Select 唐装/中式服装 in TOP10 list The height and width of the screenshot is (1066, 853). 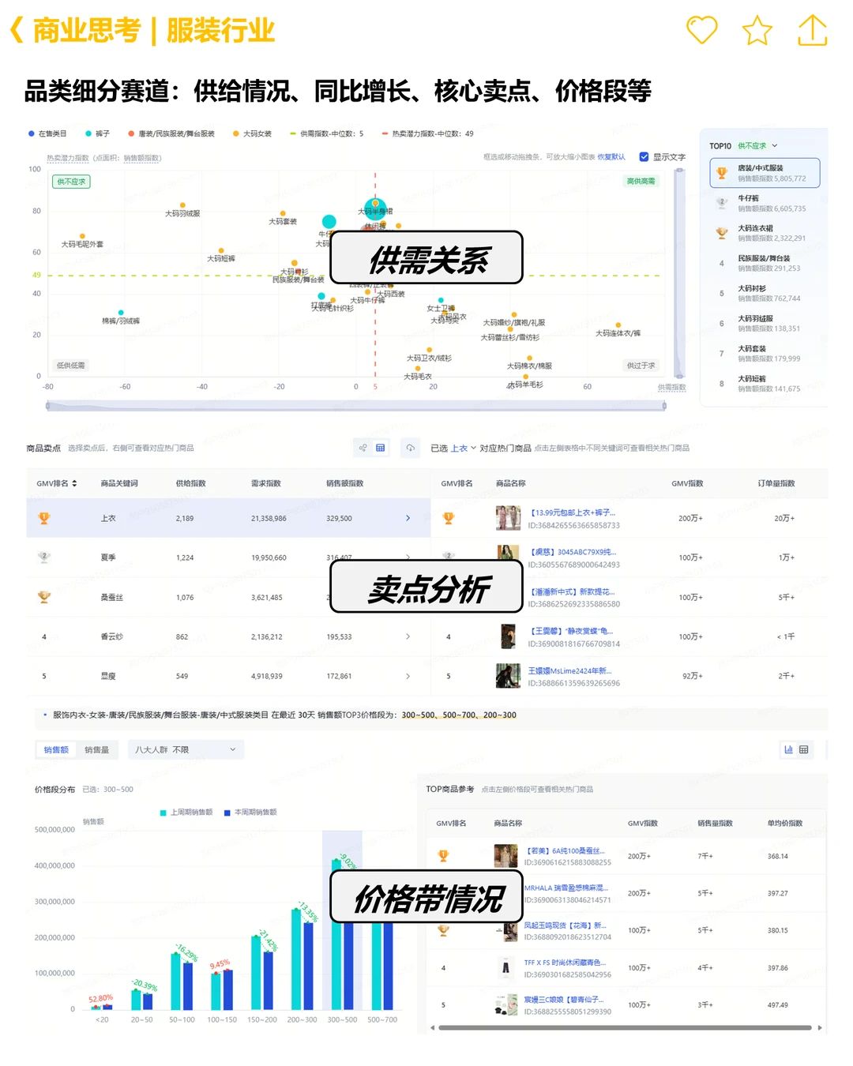tap(765, 173)
